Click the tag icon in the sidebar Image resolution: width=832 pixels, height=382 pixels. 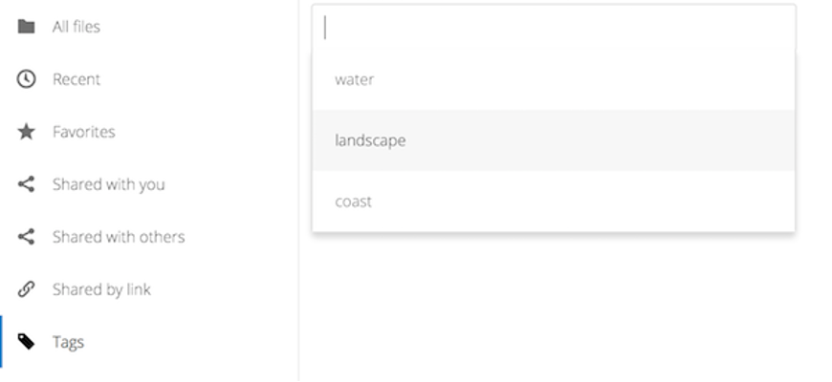[27, 342]
